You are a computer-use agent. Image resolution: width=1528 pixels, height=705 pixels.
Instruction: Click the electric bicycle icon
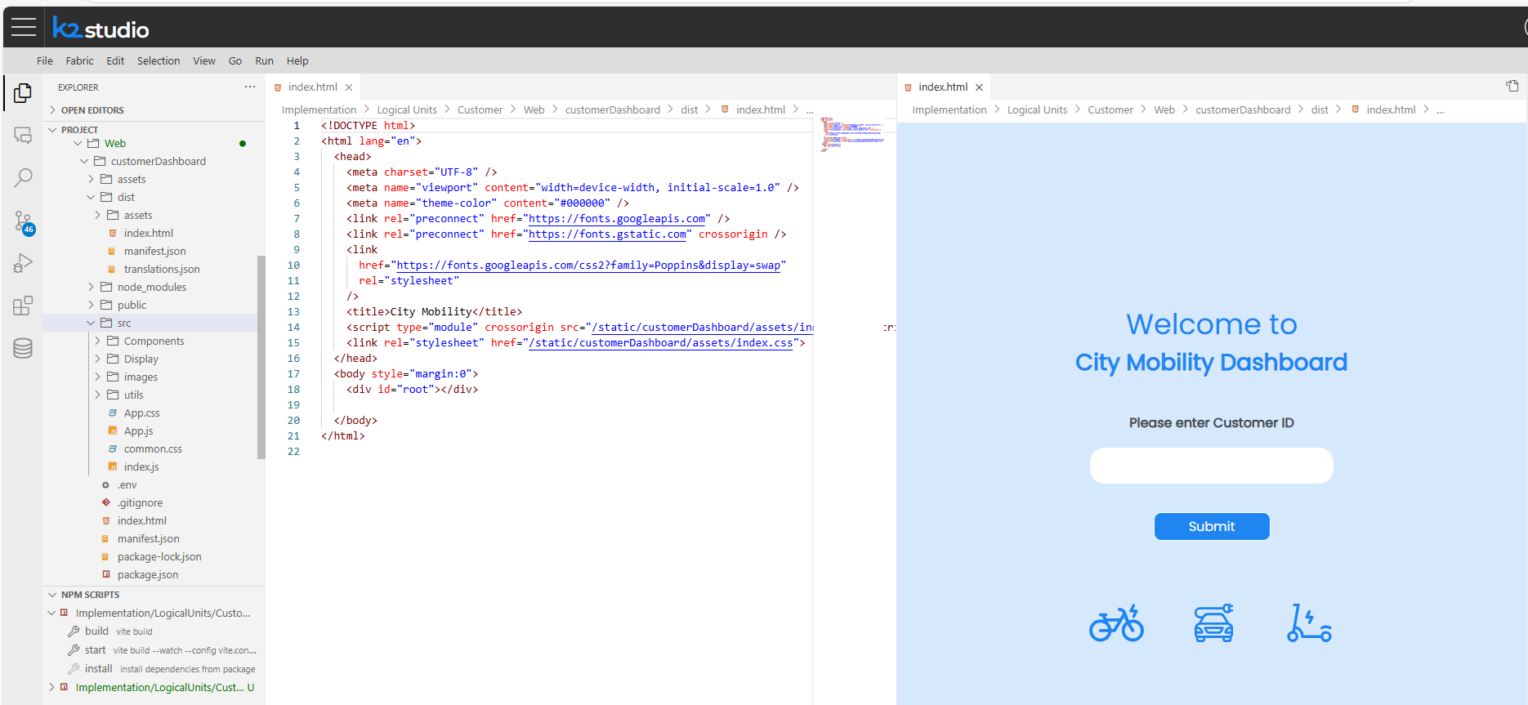click(1116, 623)
